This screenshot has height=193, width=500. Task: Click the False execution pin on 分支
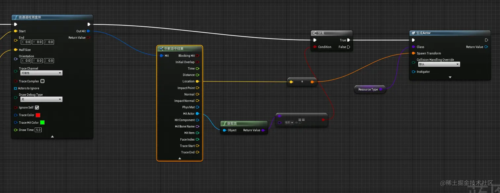click(349, 47)
